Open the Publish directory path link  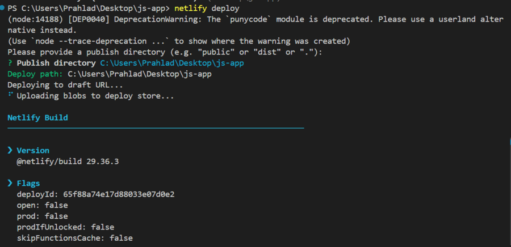(171, 63)
